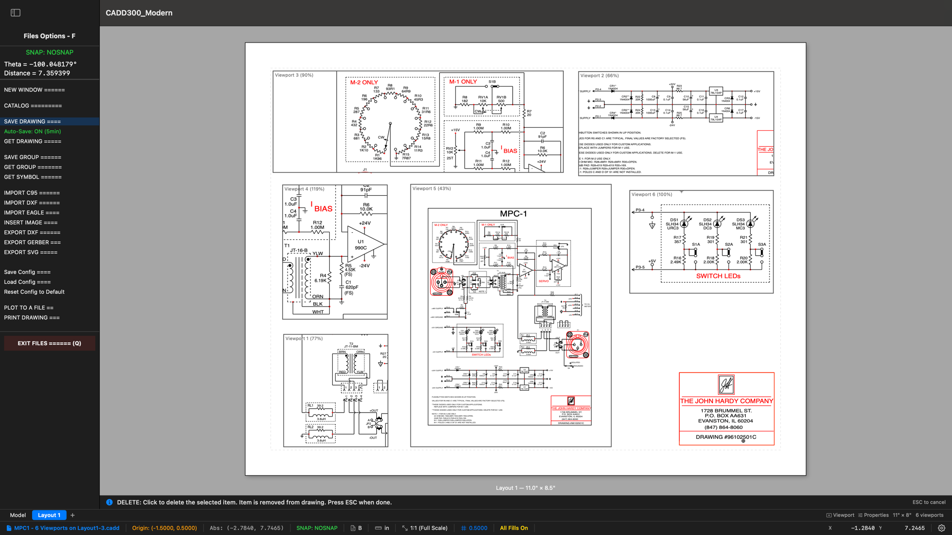Click M-1 ONLY label in Viewport 3
The image size is (952, 535).
(463, 82)
